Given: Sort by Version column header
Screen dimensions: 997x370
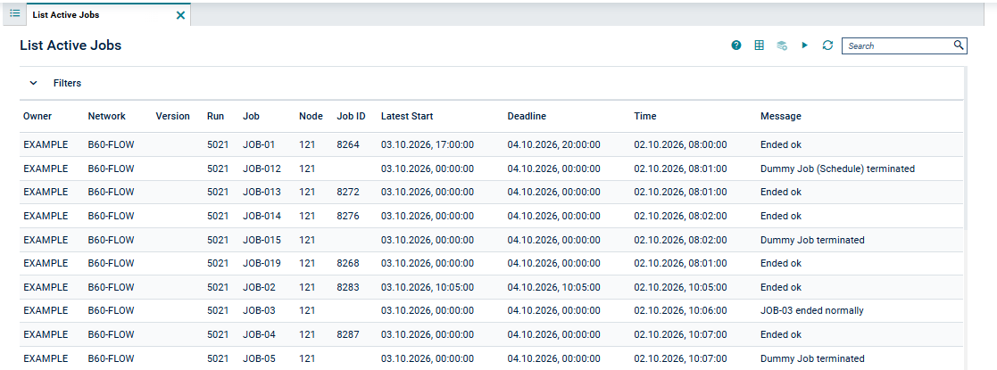Looking at the screenshot, I should coord(173,116).
